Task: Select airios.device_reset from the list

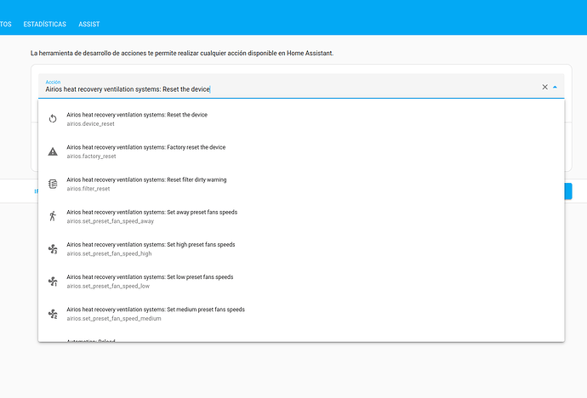Action: tap(136, 119)
